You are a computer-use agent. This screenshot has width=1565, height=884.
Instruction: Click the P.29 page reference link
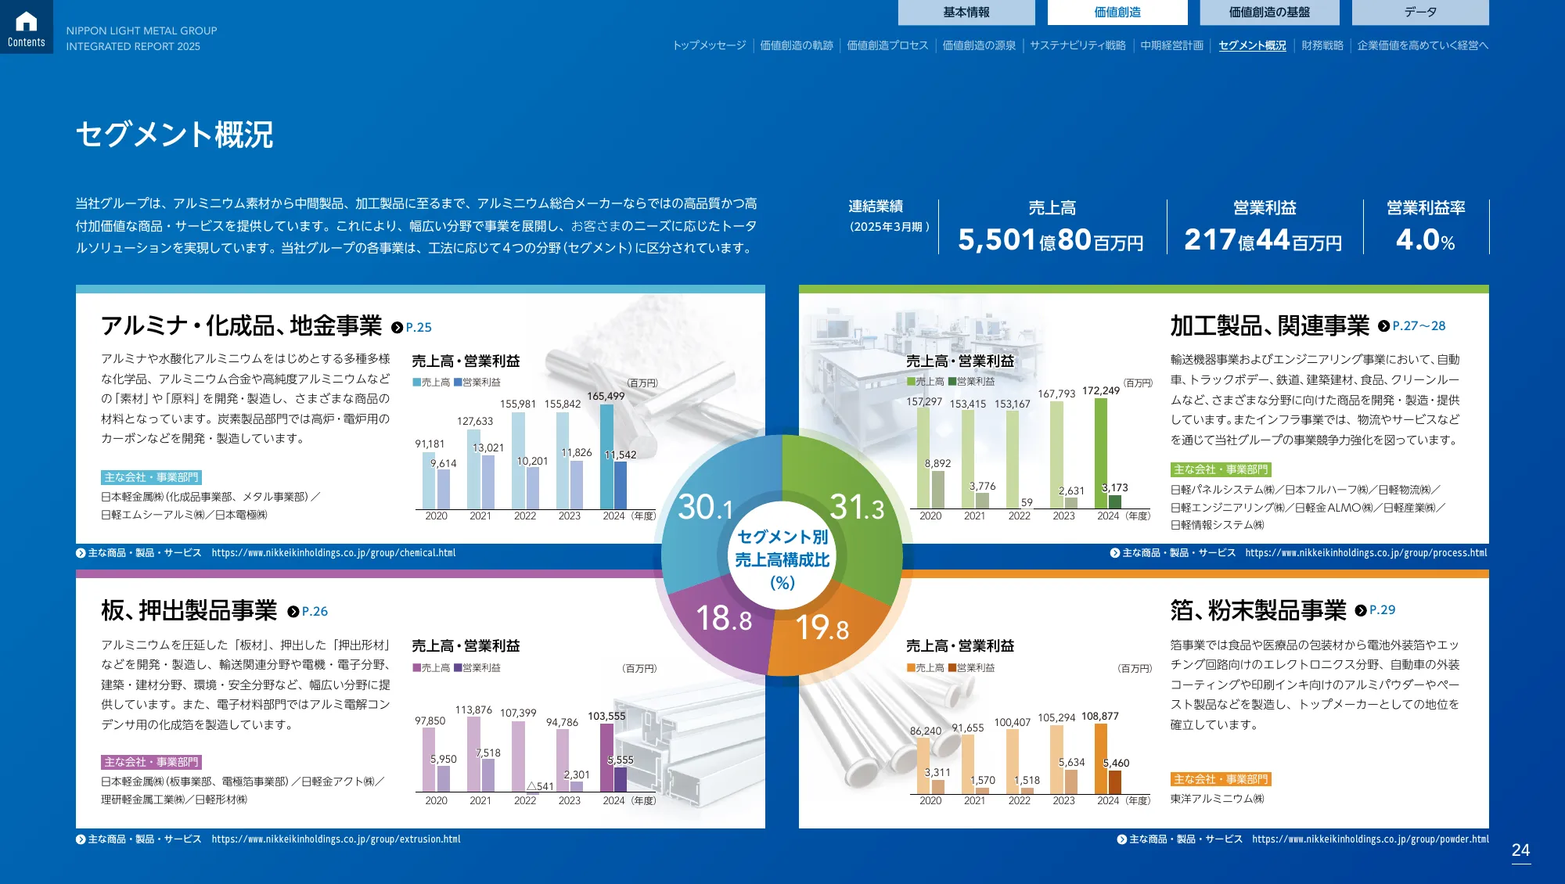pyautogui.click(x=1383, y=611)
